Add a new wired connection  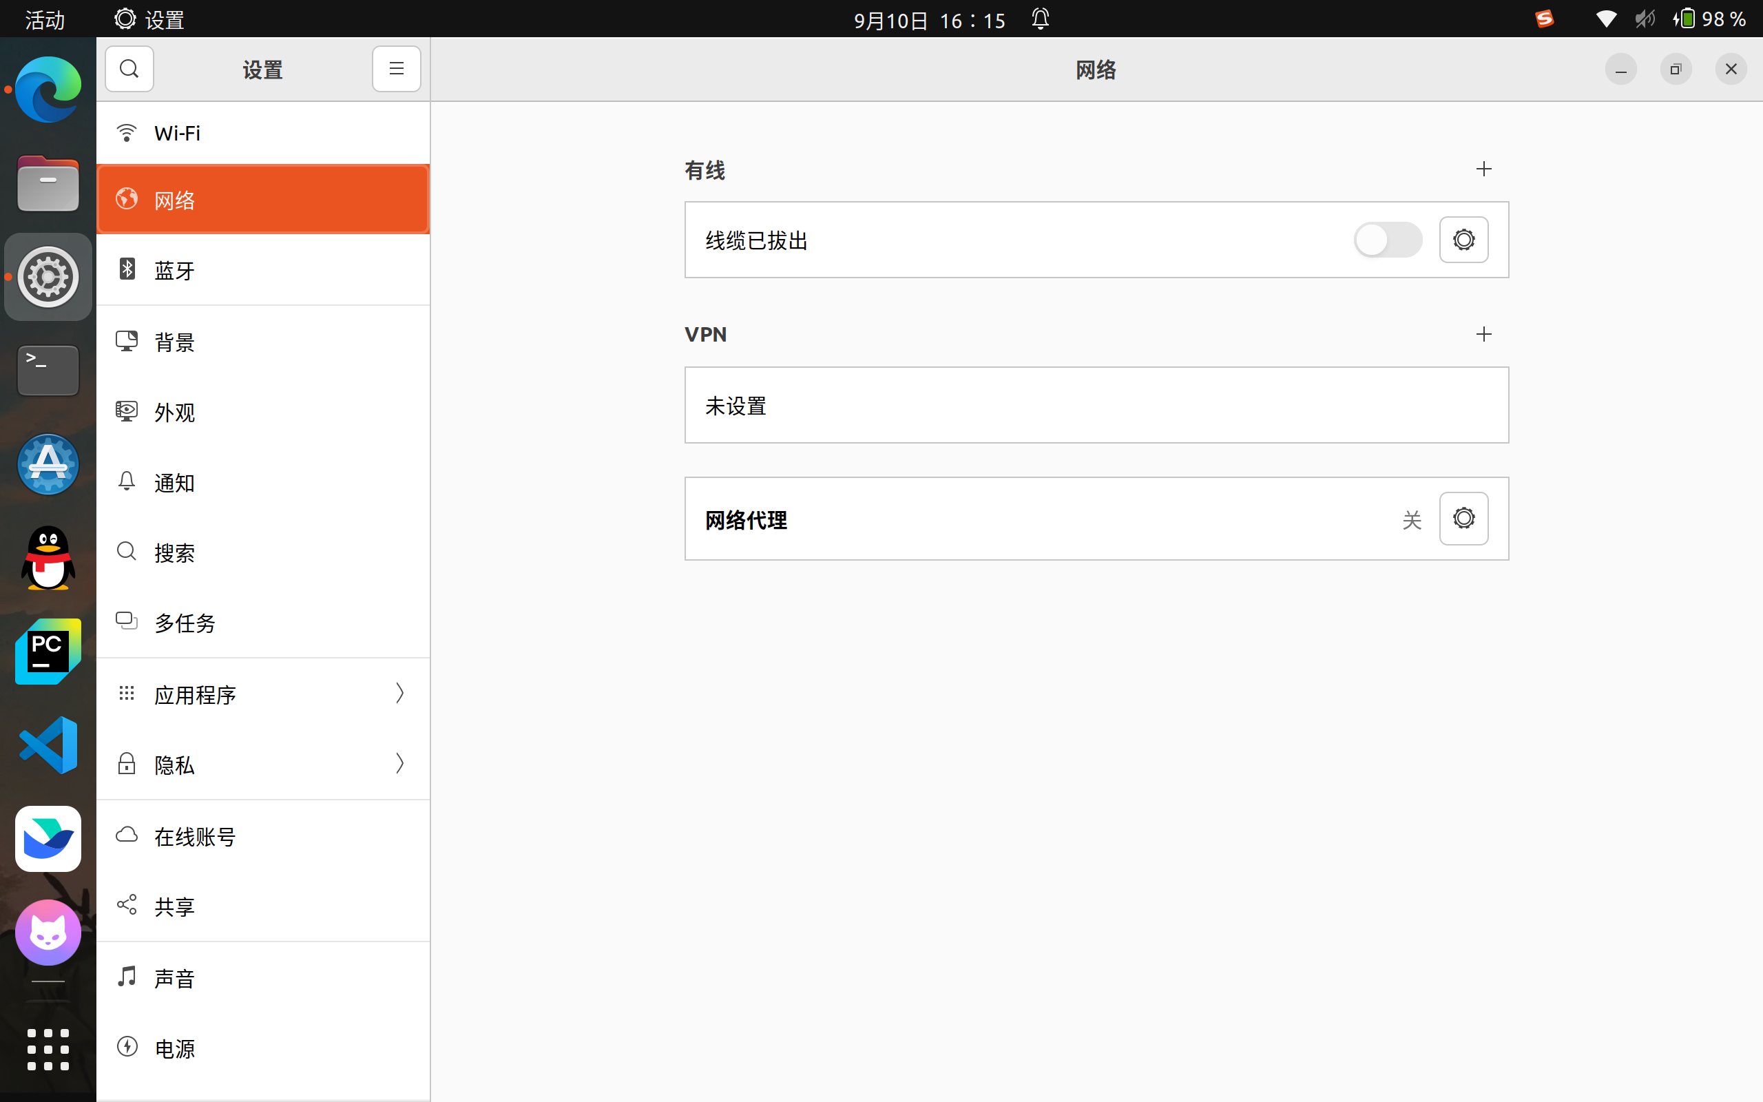click(1483, 169)
